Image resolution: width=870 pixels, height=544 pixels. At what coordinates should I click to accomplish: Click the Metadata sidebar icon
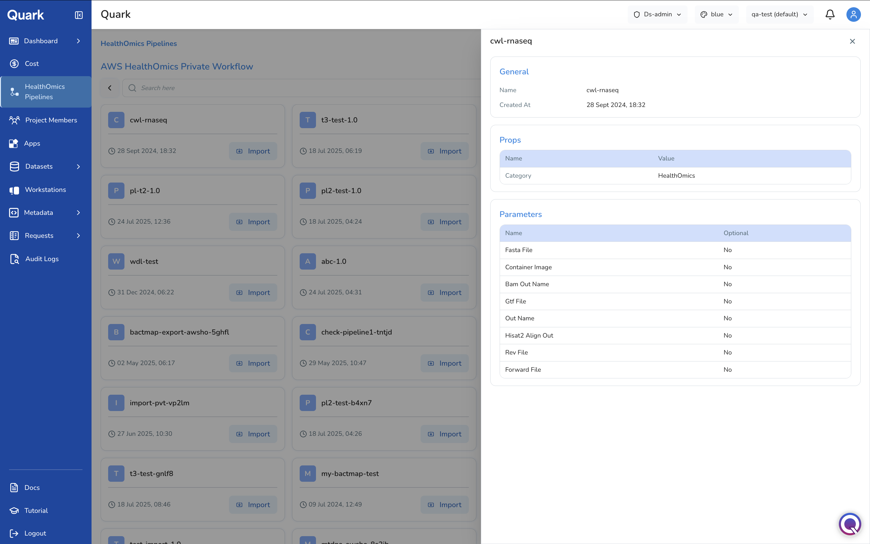pos(14,213)
